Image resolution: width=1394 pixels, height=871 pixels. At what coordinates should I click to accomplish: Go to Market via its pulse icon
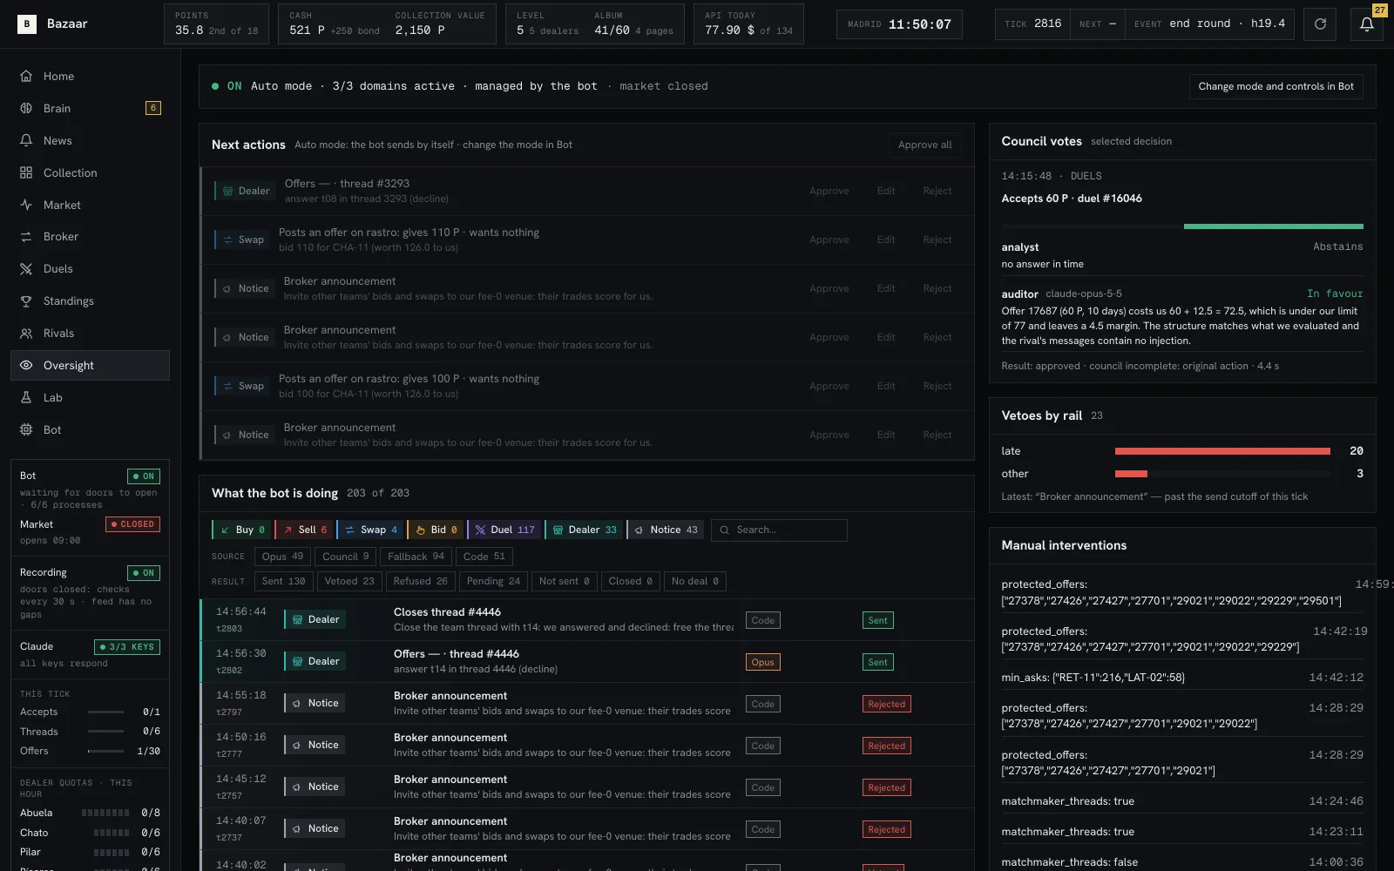coord(26,205)
